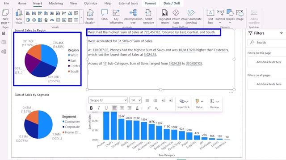
Task: Select the pie chart visual in gallery
Action: 28,20
